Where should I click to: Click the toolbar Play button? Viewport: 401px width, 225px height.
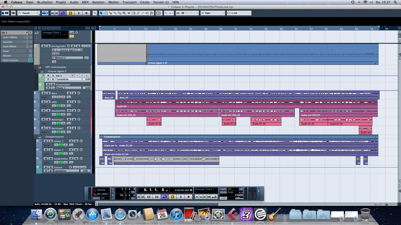click(x=78, y=13)
